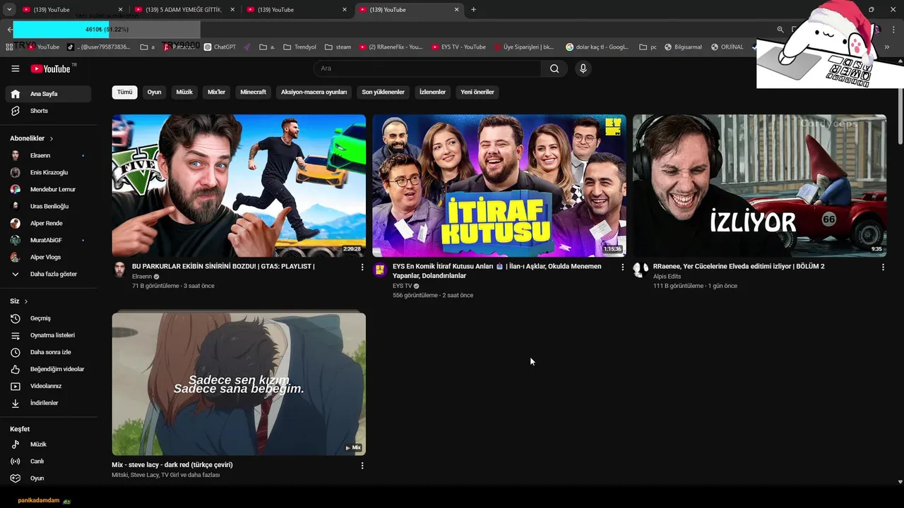Go to Ana Sayfa in sidebar
This screenshot has height=508, width=904.
(x=48, y=94)
